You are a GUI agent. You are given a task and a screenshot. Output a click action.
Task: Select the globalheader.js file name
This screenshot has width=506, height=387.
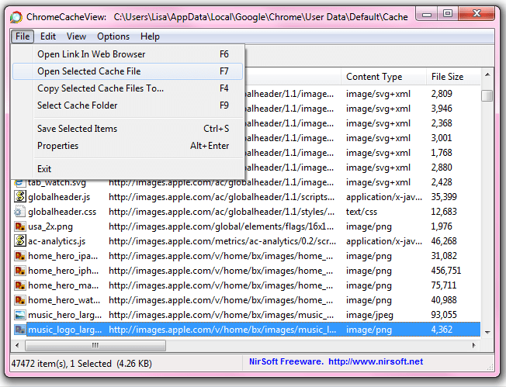[x=59, y=197]
